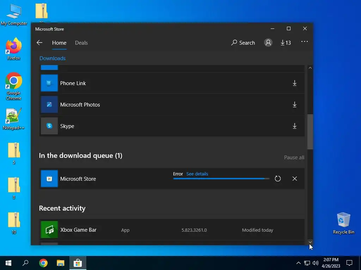Select the Phone Link row label
361x270 pixels.
coord(73,83)
